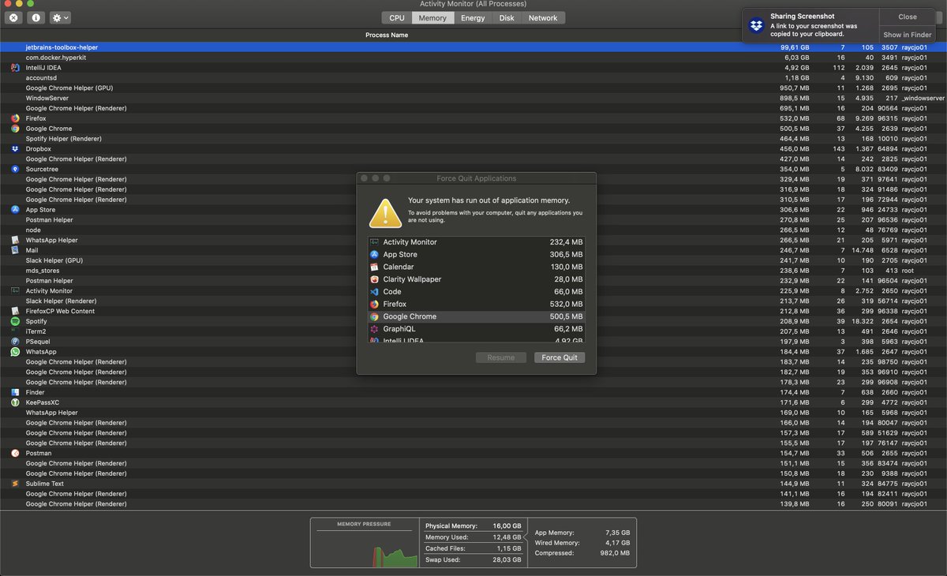Select the Spotify Helper (Renderer) row
Viewport: 947px width, 576px height.
473,139
